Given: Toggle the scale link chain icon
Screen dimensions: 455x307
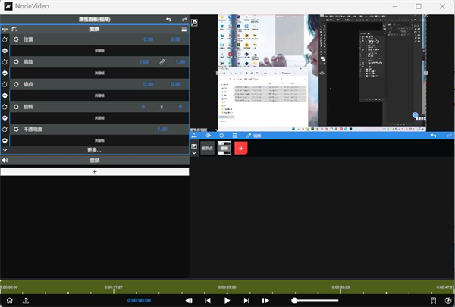Looking at the screenshot, I should coord(162,61).
